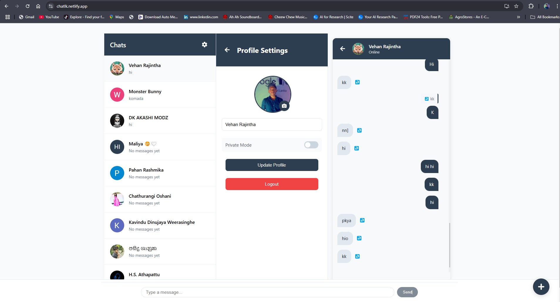Click the translate icon beside the 'hio' message
560x302 pixels.
coord(359,238)
